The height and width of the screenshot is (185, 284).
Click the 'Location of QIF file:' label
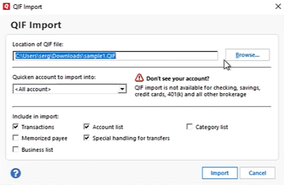[x=38, y=44]
